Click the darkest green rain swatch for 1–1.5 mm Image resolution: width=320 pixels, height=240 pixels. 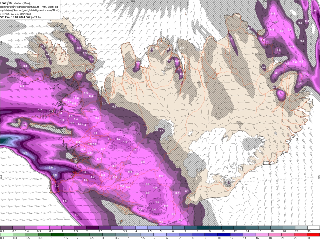tap(57, 235)
